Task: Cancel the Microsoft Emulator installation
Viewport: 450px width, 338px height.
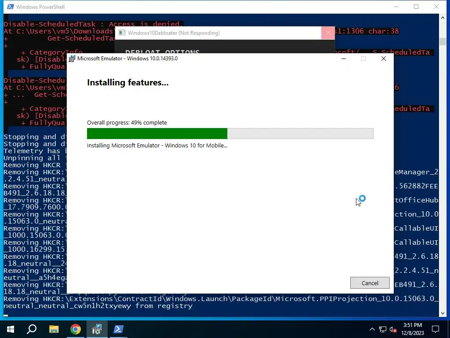Action: [370, 283]
